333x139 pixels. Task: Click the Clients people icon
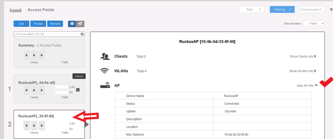pyautogui.click(x=105, y=56)
